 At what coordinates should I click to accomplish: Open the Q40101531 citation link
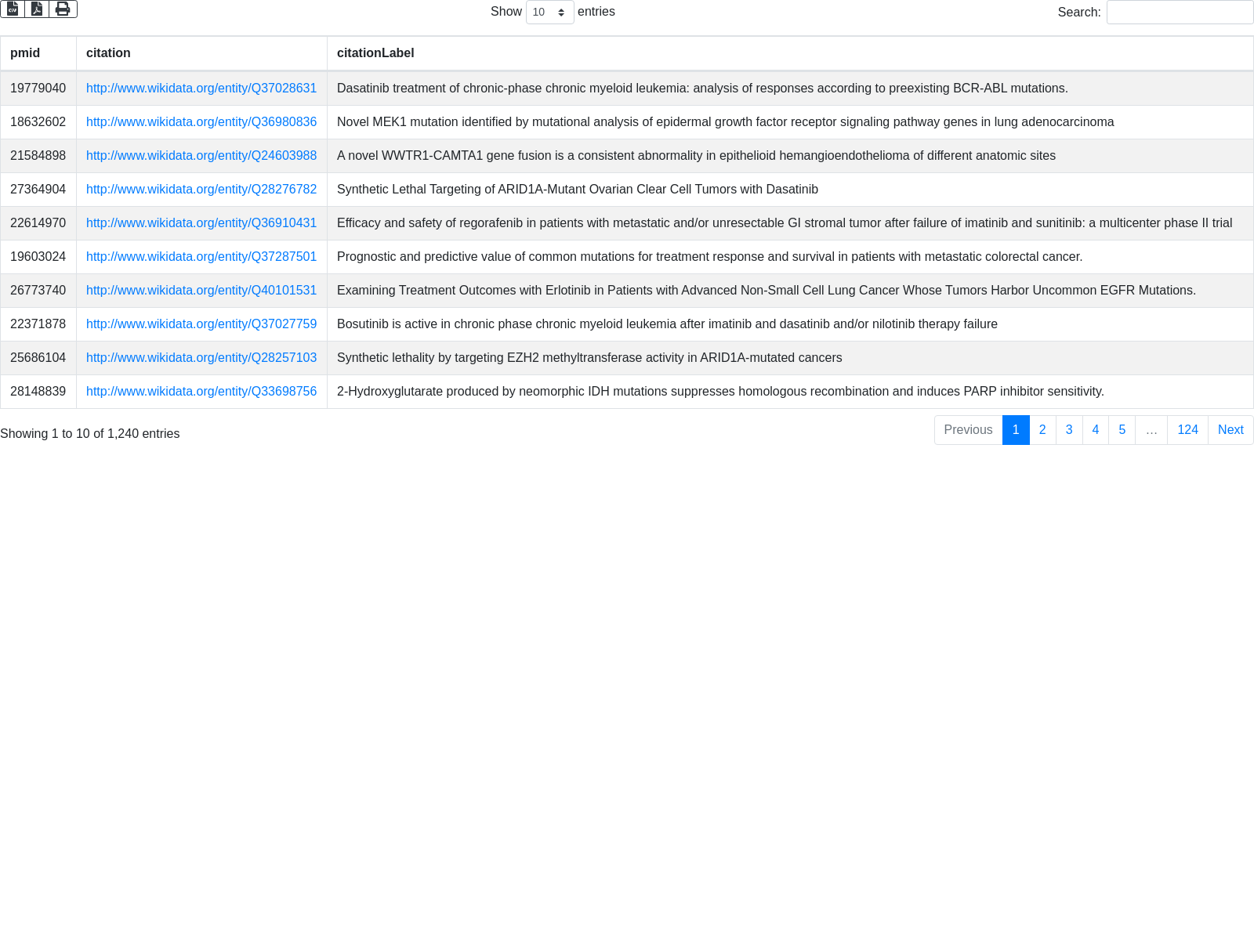tap(201, 291)
